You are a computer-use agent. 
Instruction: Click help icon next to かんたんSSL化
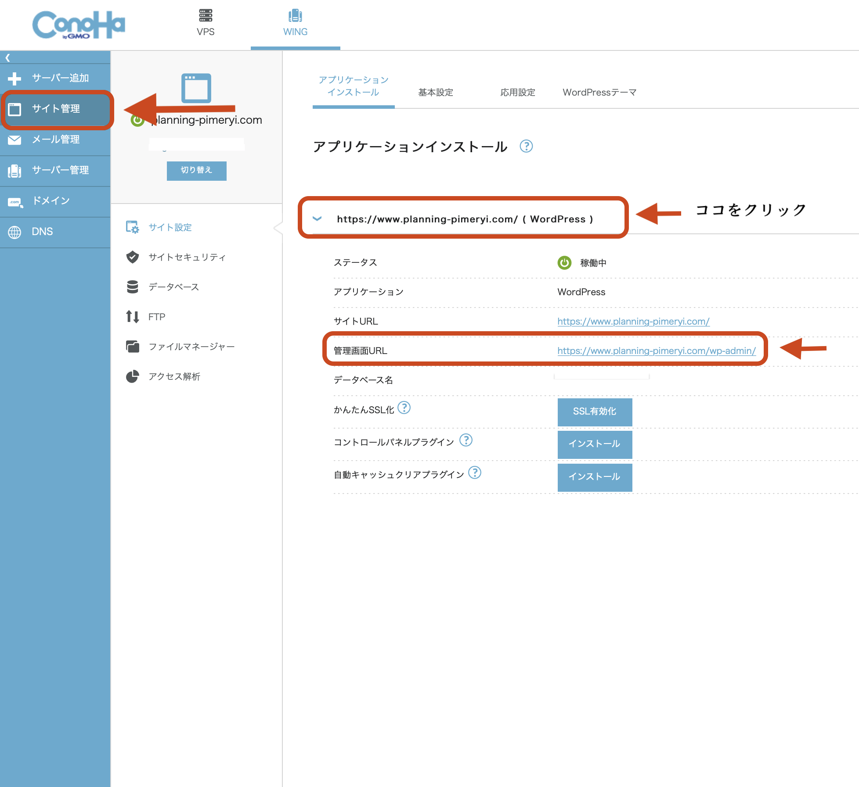coord(404,408)
